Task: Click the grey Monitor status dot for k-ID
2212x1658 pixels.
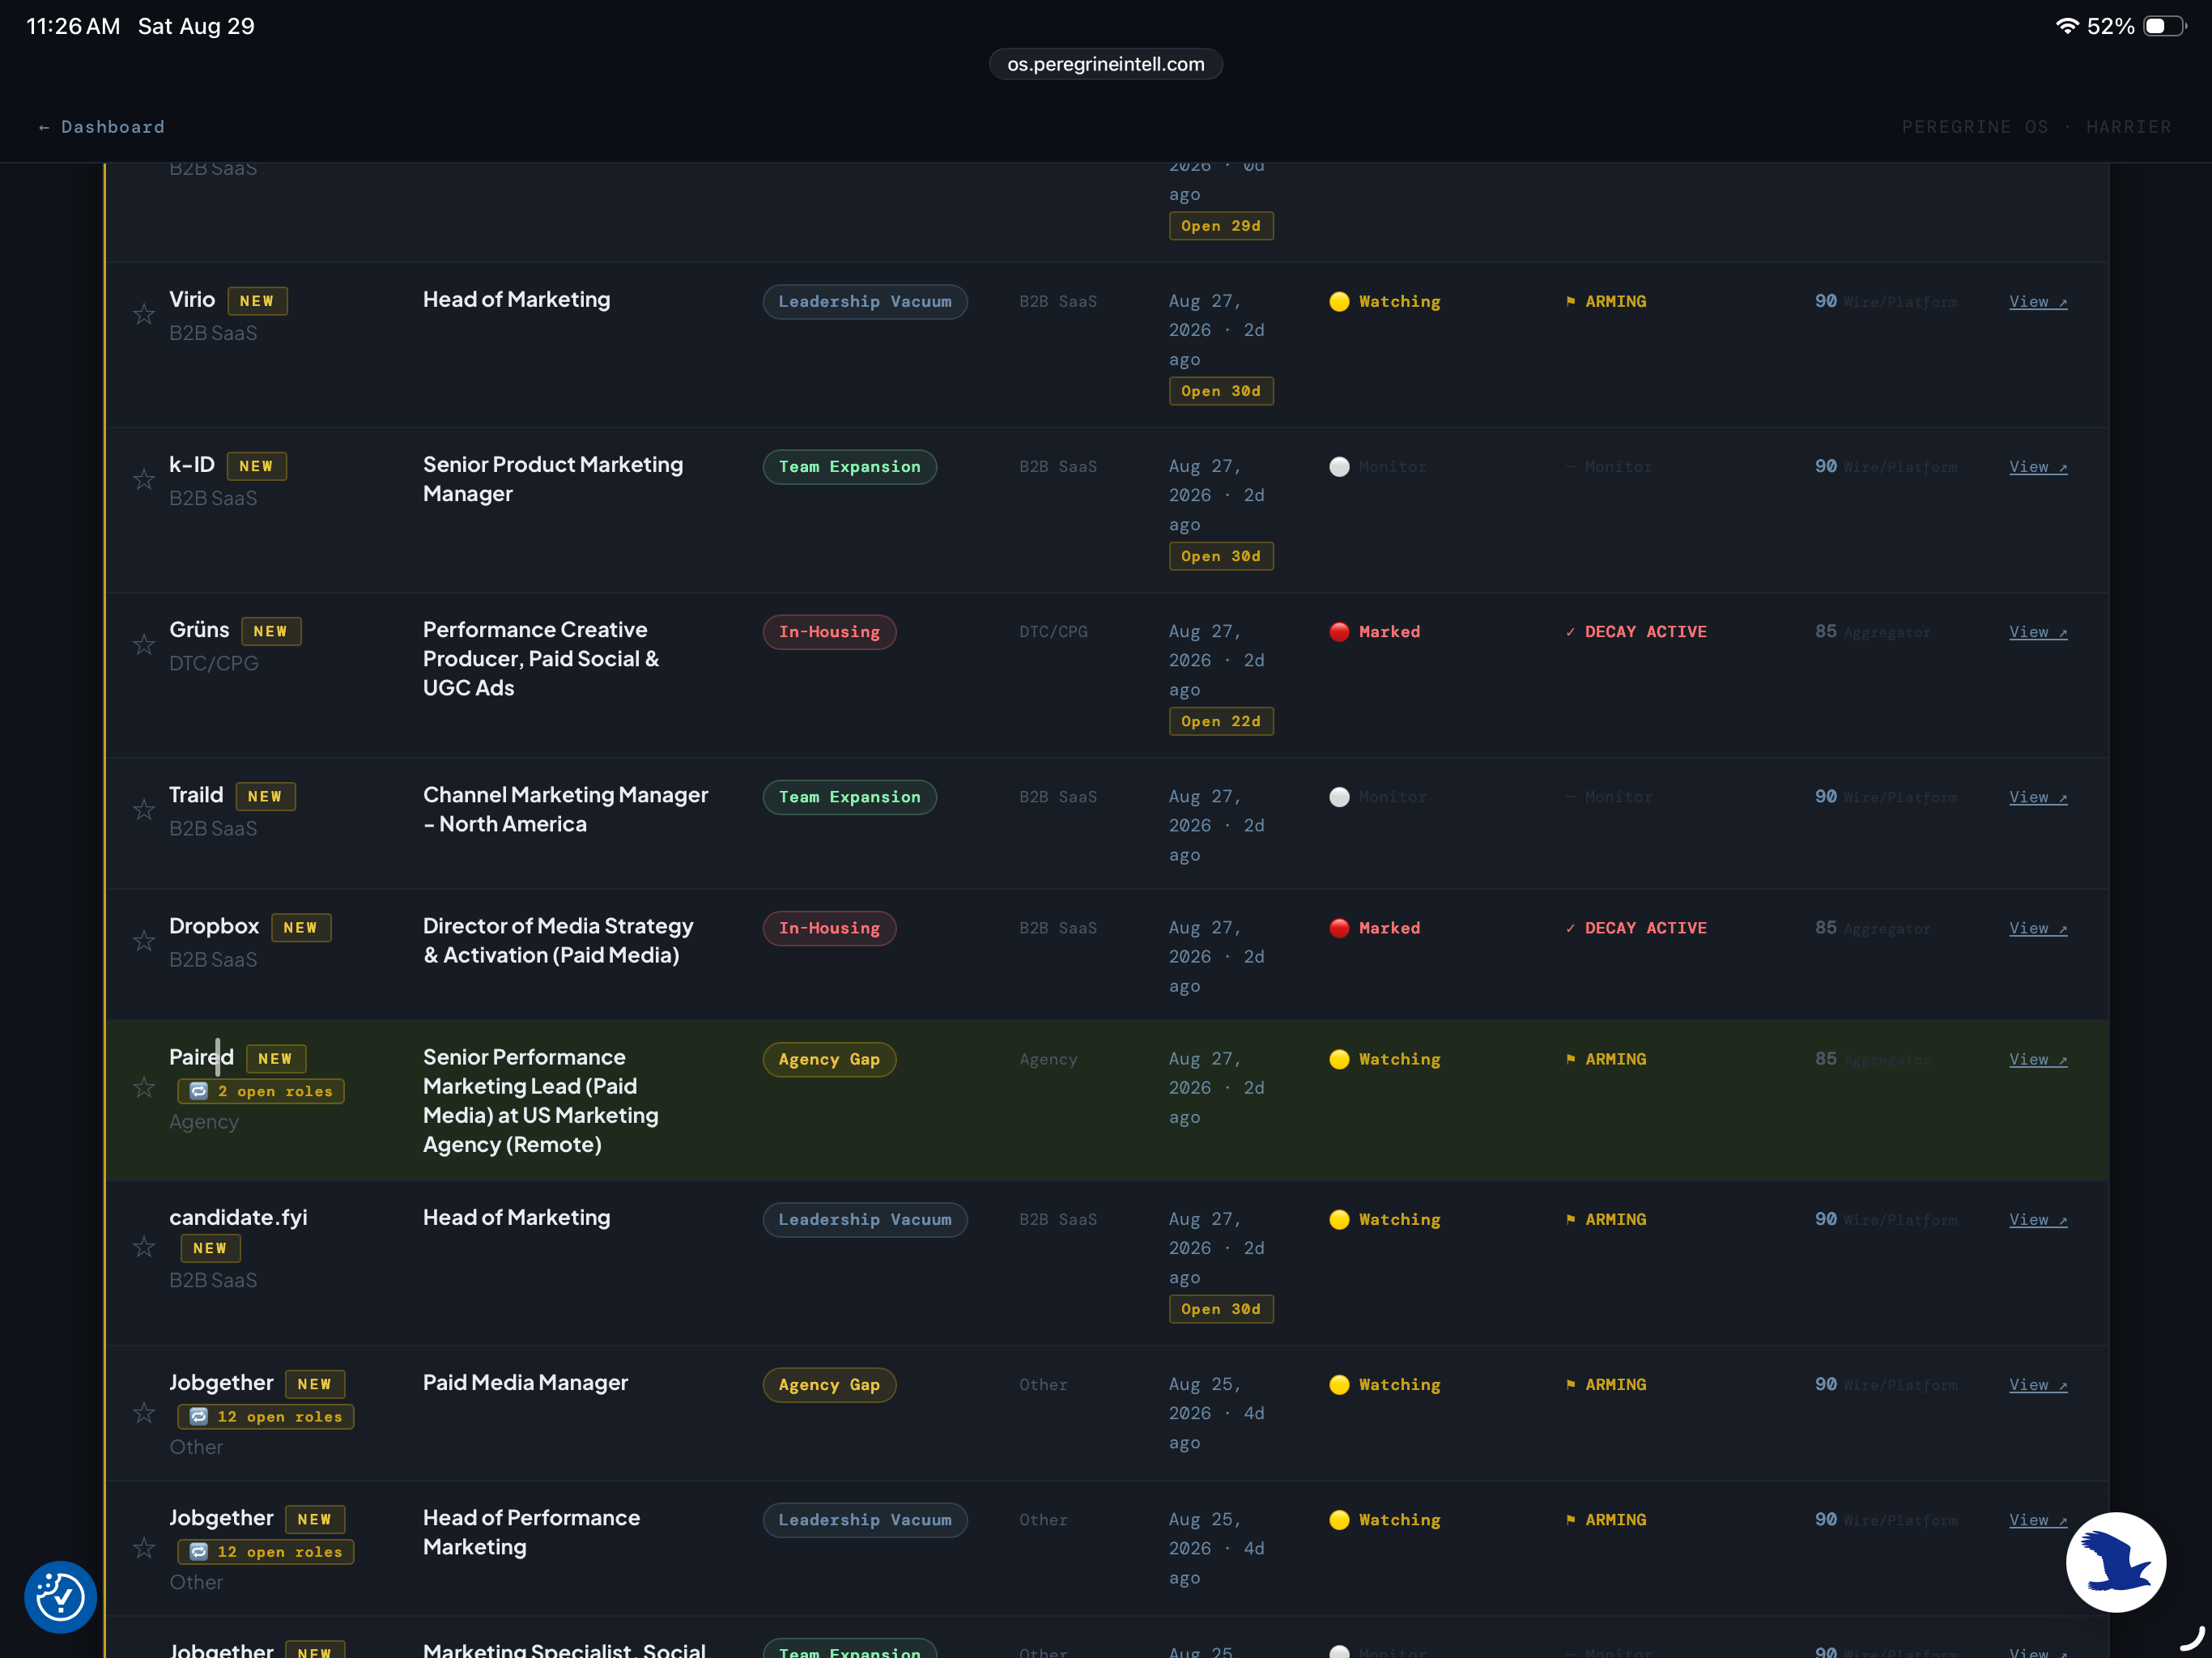Action: pos(1339,467)
